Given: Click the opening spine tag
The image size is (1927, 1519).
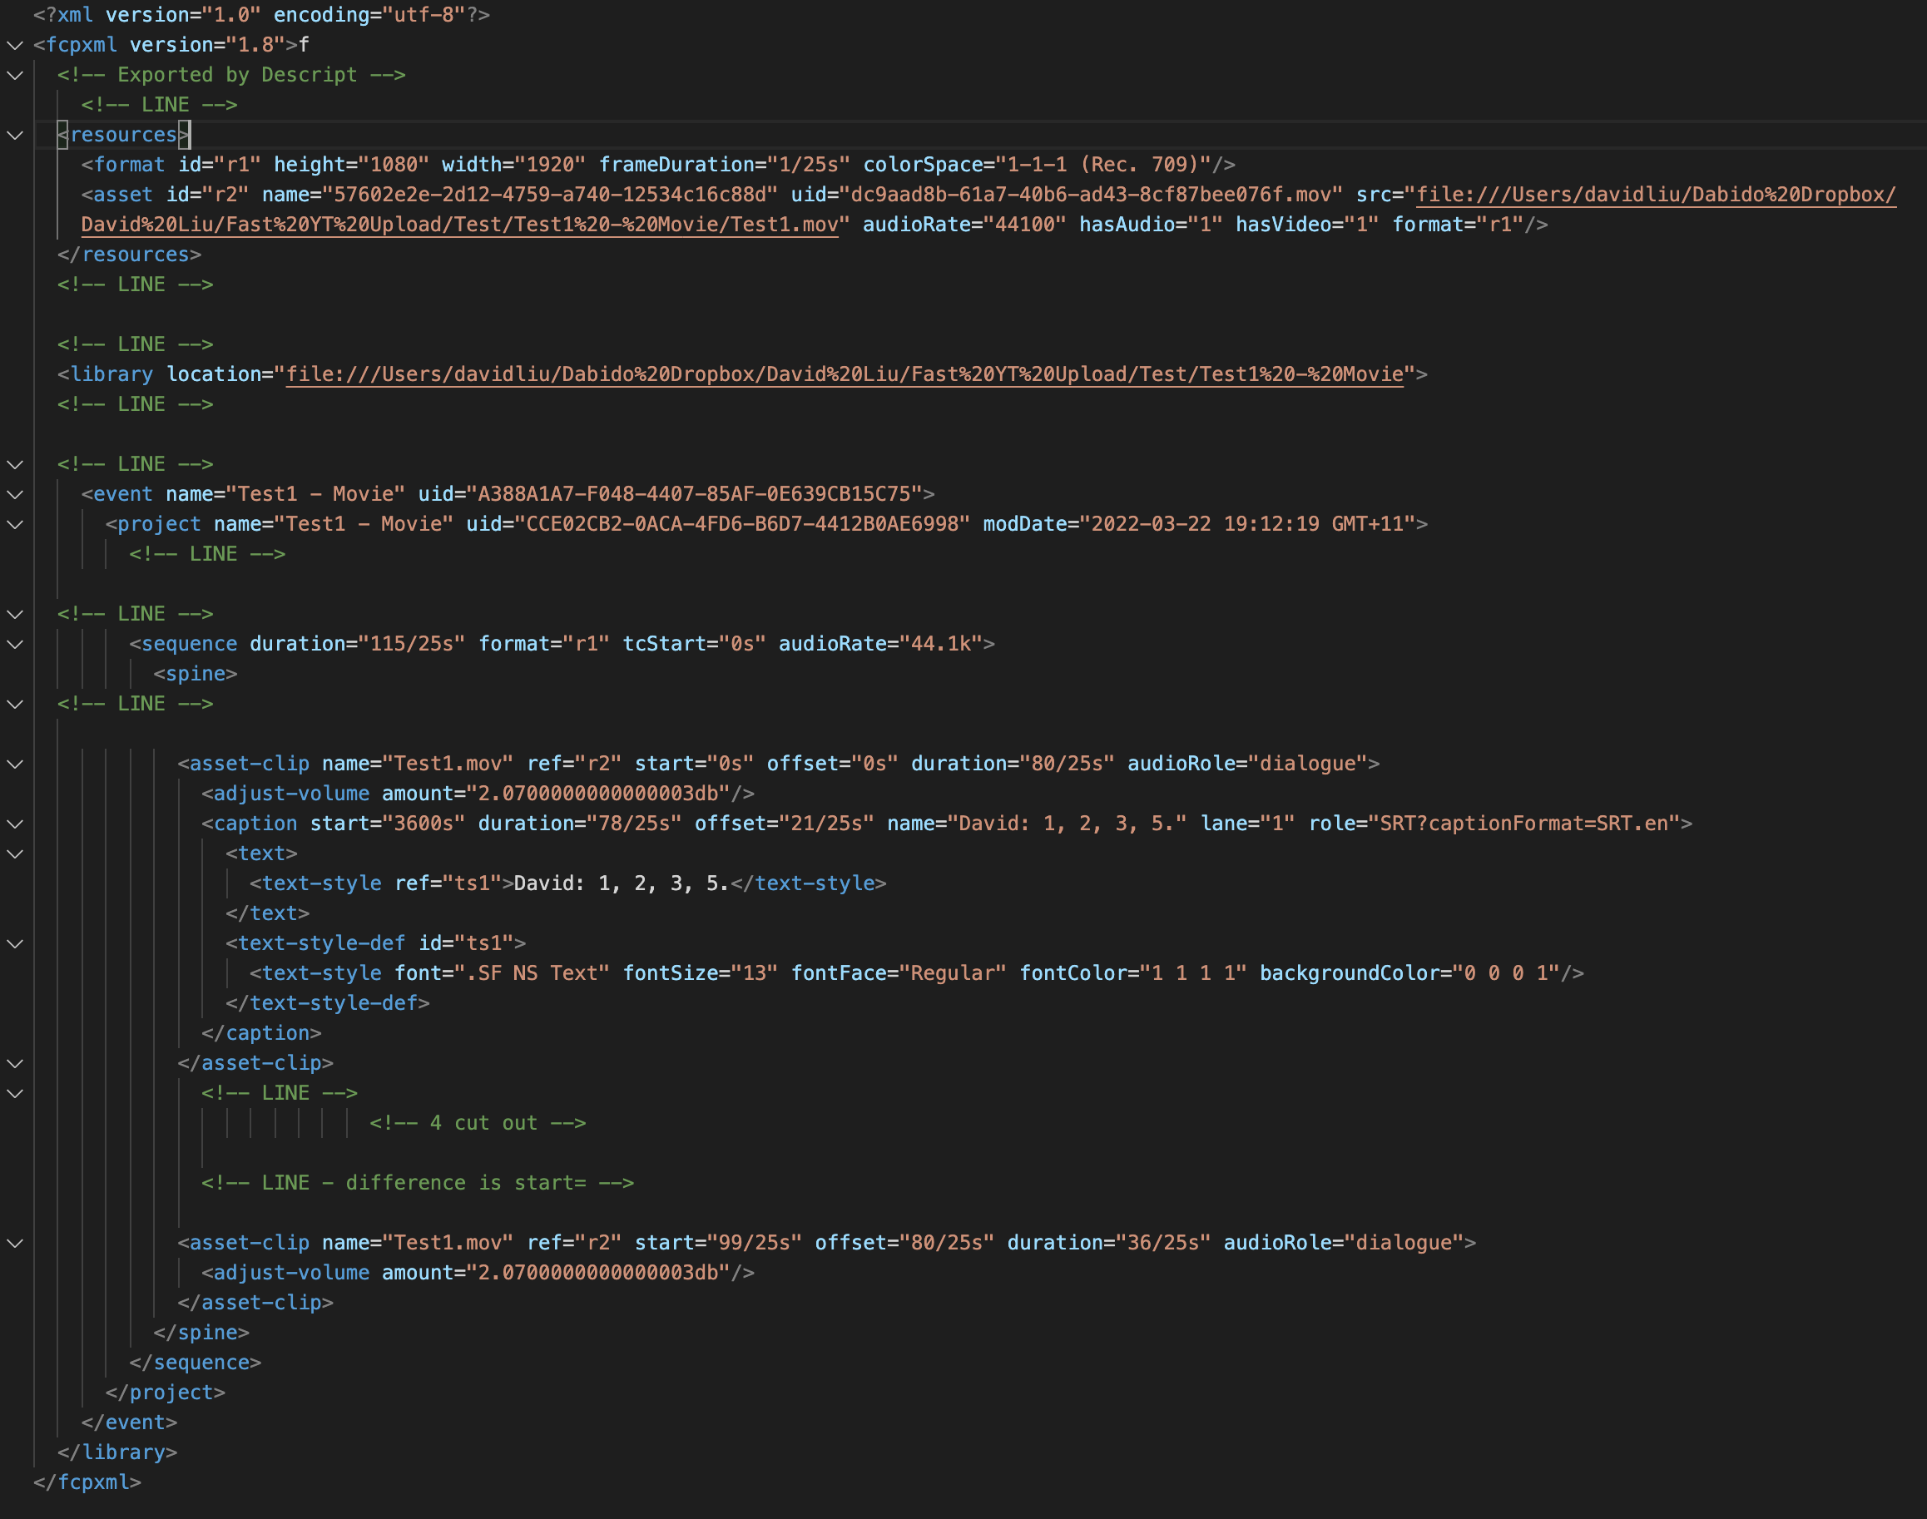Looking at the screenshot, I should [x=195, y=674].
